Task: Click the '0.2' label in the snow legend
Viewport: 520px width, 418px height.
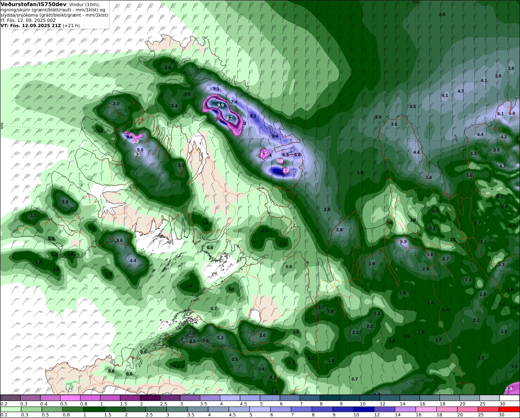Action: pos(4,404)
